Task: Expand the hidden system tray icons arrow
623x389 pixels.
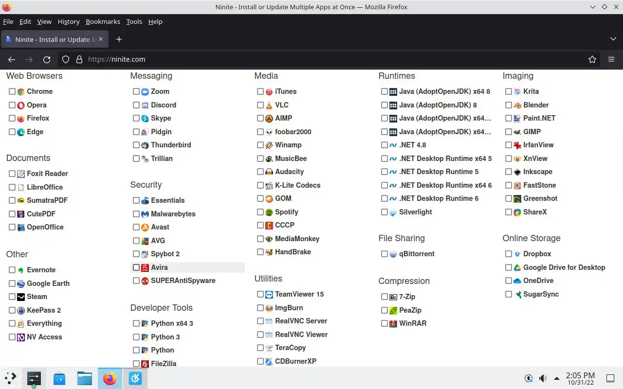Action: tap(557, 378)
